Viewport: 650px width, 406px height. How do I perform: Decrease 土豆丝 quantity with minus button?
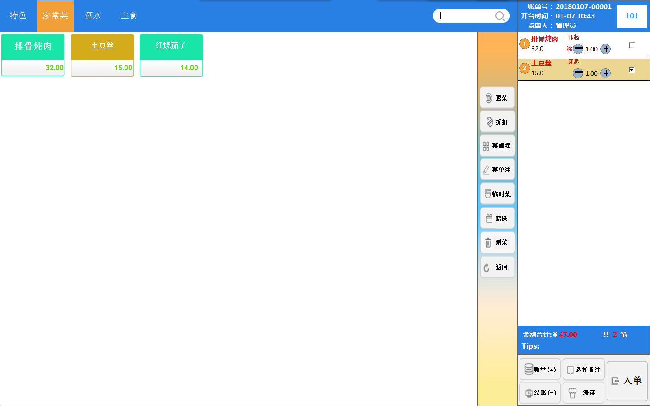pyautogui.click(x=578, y=74)
